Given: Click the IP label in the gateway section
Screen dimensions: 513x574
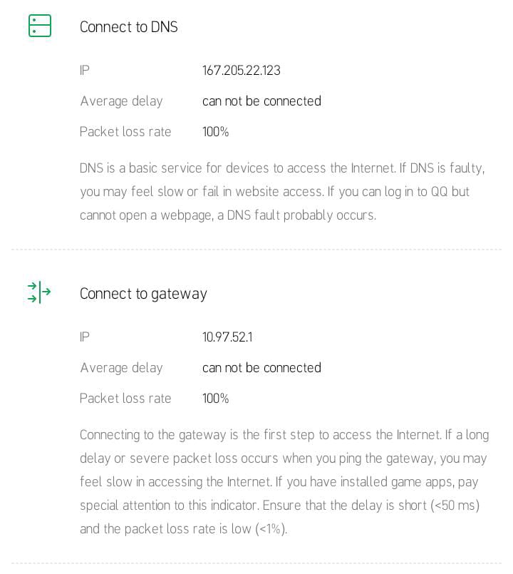Looking at the screenshot, I should (85, 337).
